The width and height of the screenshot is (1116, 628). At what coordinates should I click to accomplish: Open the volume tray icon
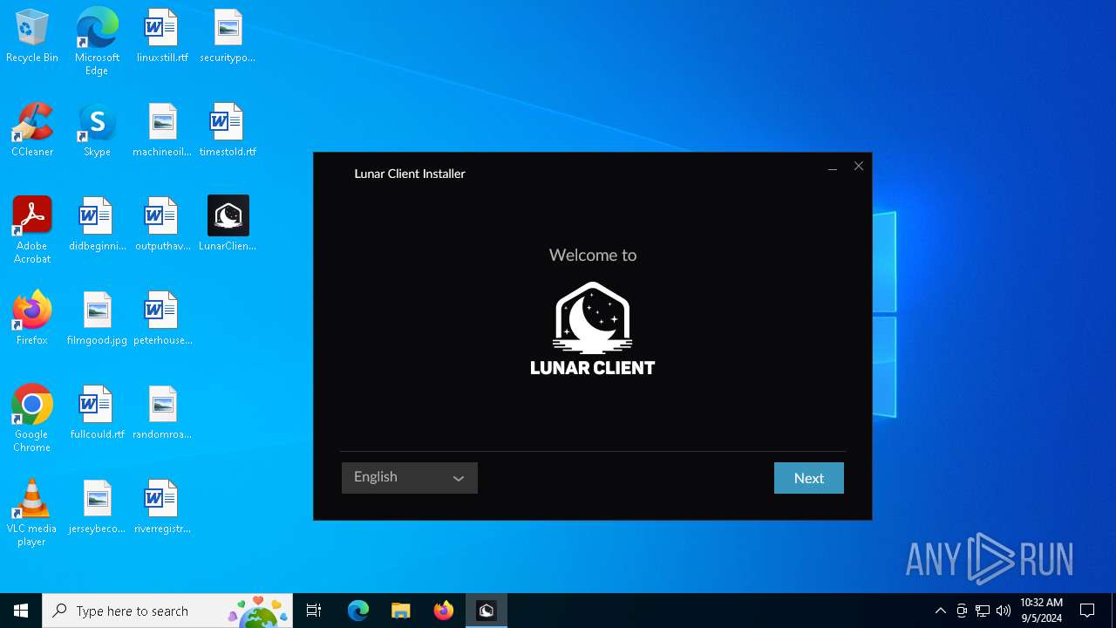pos(1004,611)
